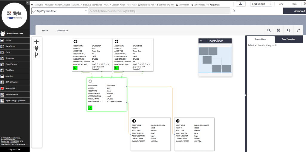
Task: Click Alarm Alarms User profile
Action: tap(15, 33)
